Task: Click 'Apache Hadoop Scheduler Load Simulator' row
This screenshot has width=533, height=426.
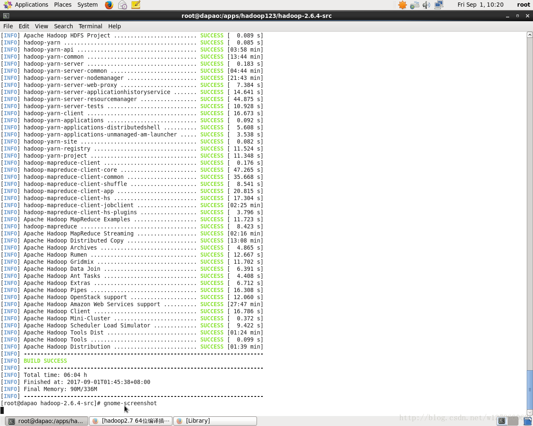Action: click(132, 325)
